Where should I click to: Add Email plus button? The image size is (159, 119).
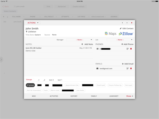[128, 64]
